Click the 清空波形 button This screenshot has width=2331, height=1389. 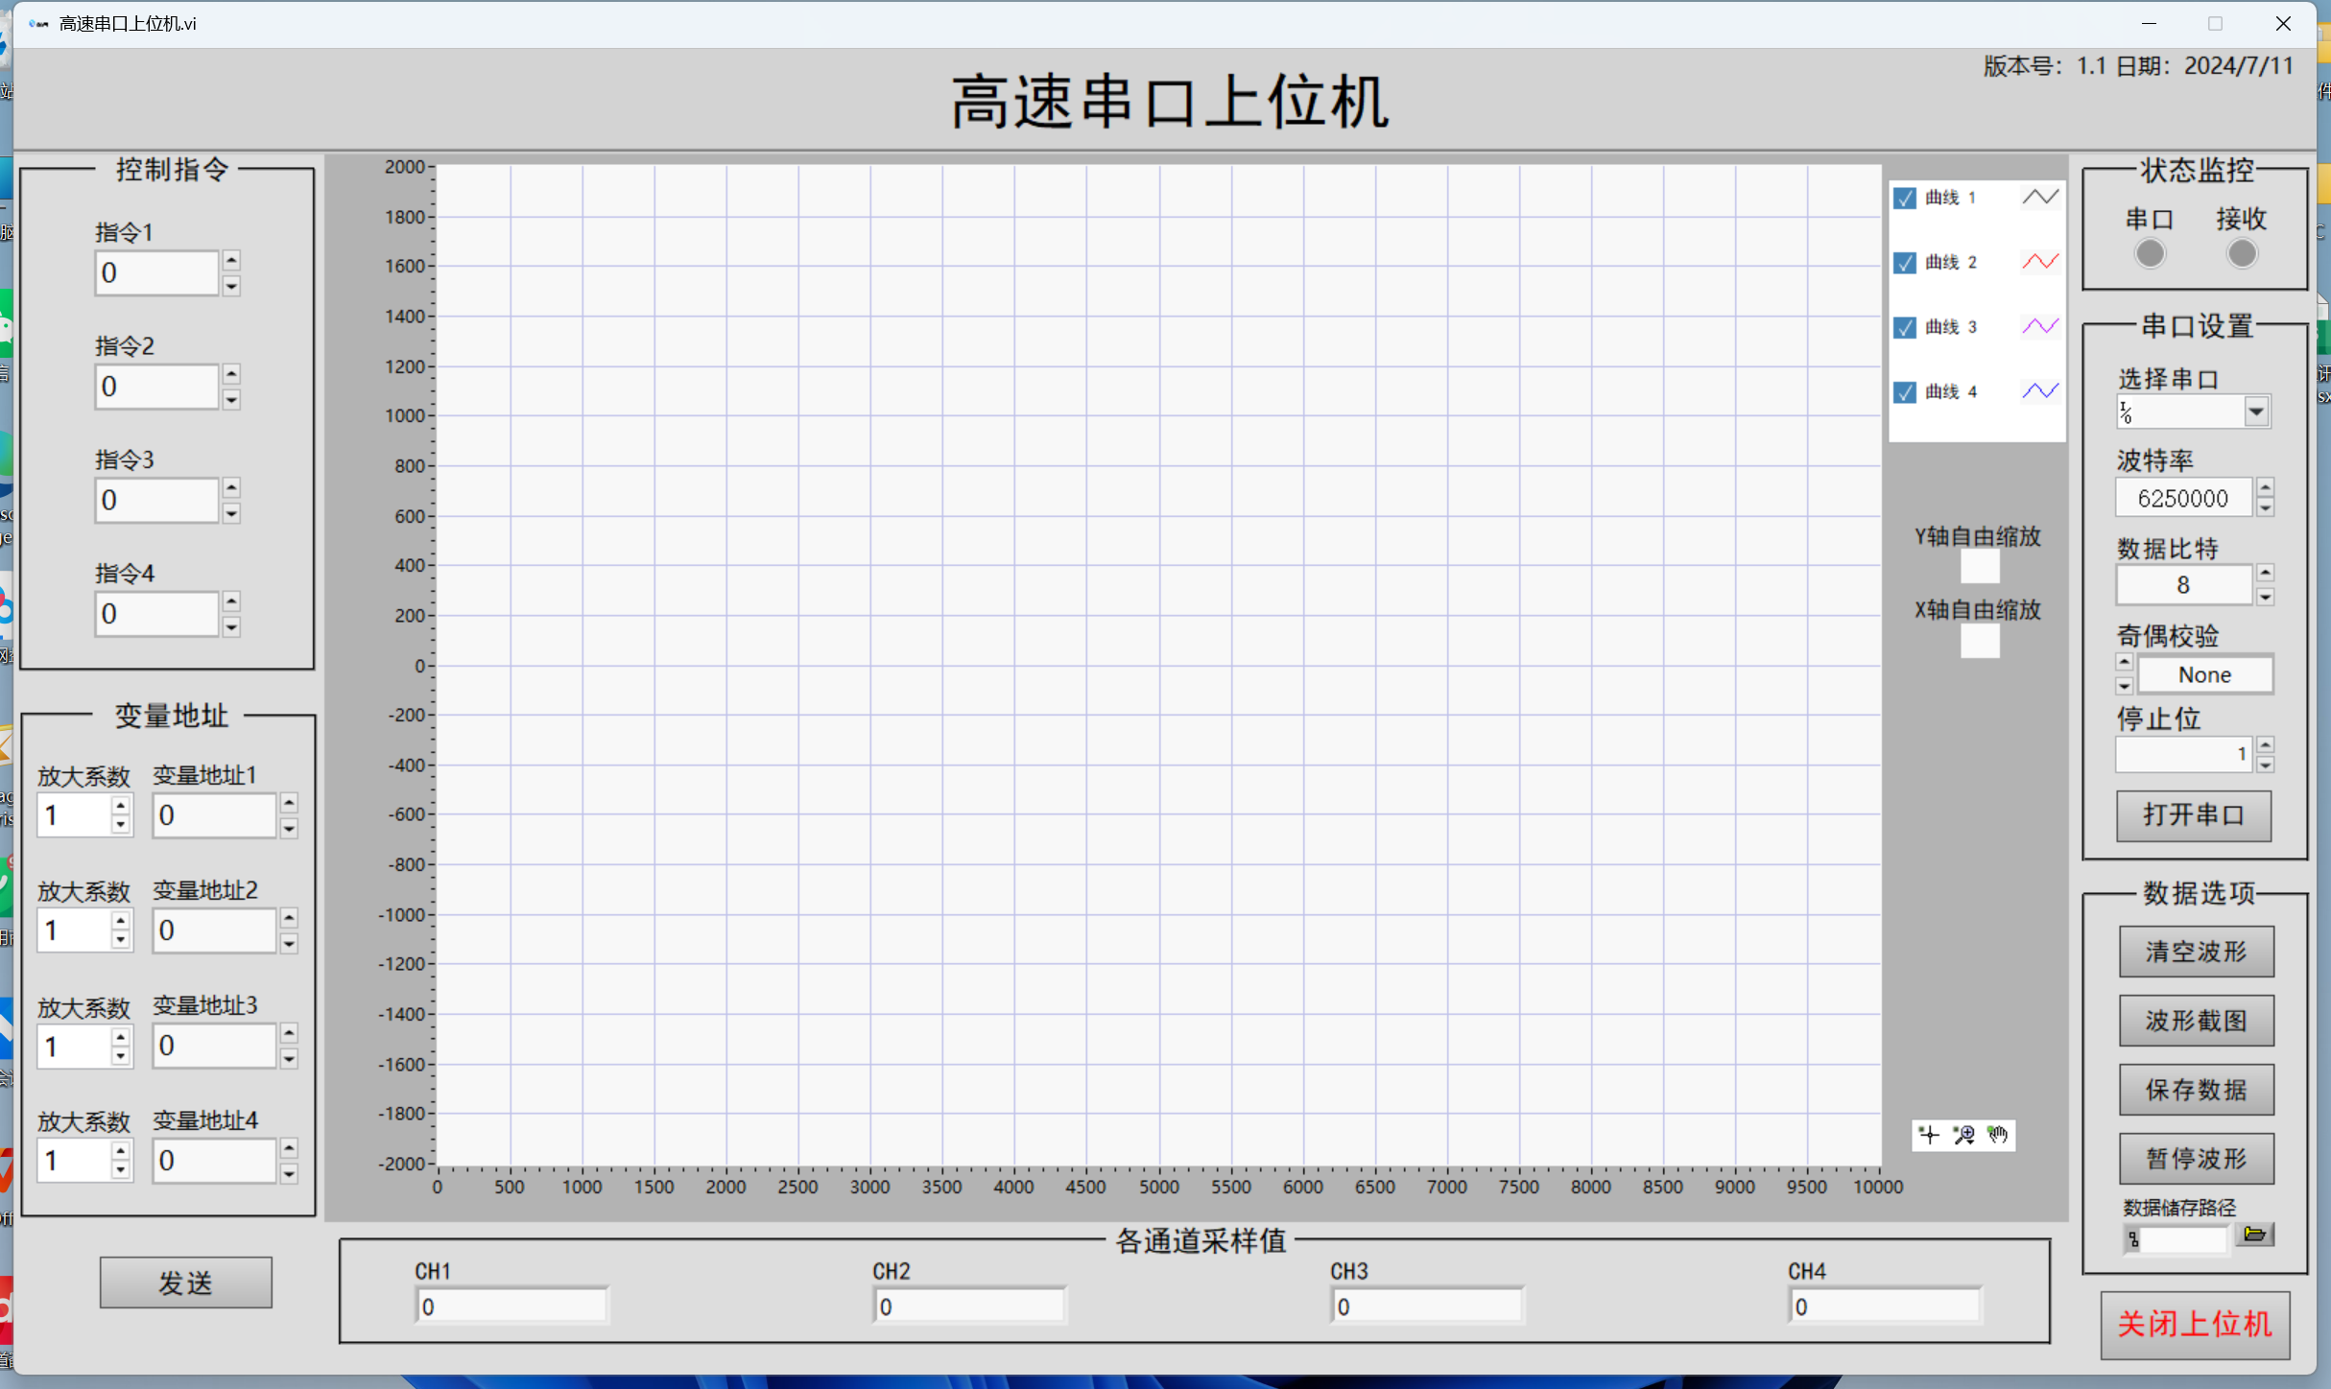pos(2196,952)
